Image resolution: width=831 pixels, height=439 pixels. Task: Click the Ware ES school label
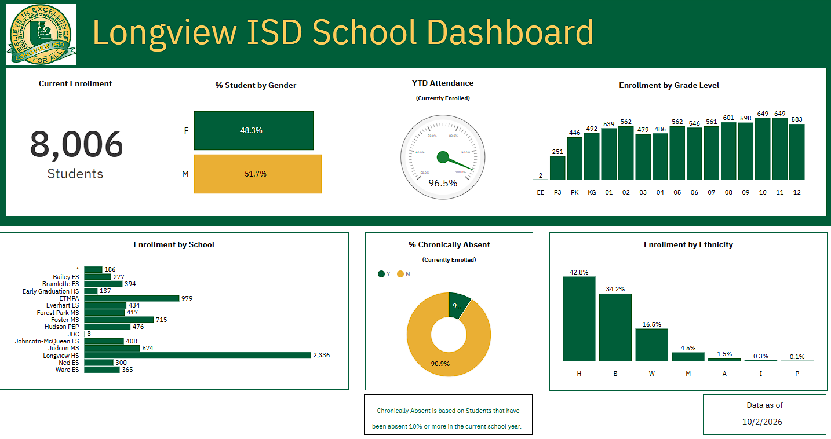click(67, 370)
